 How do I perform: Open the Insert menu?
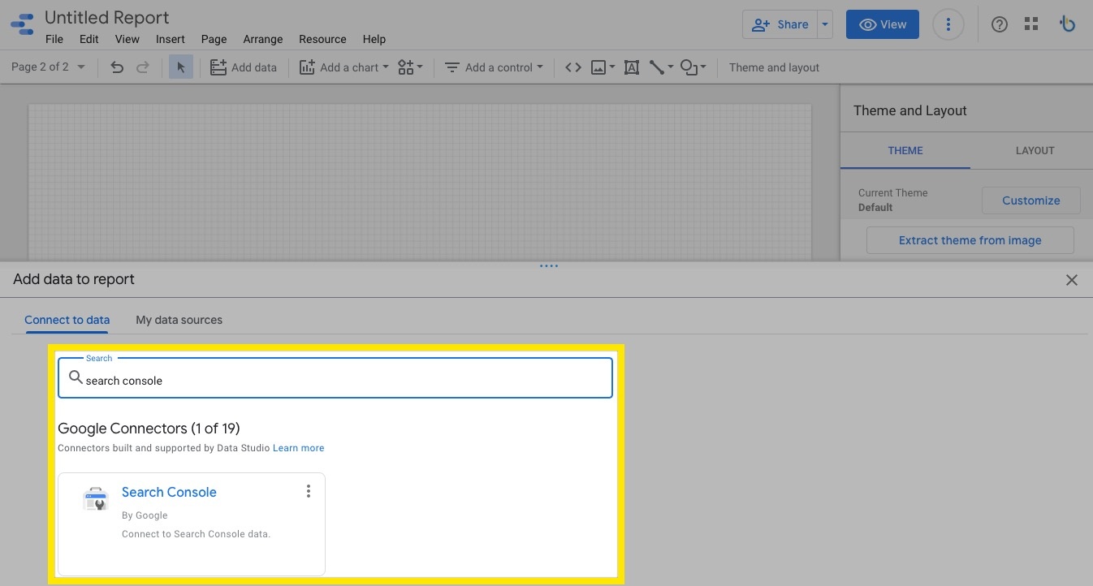click(x=171, y=39)
